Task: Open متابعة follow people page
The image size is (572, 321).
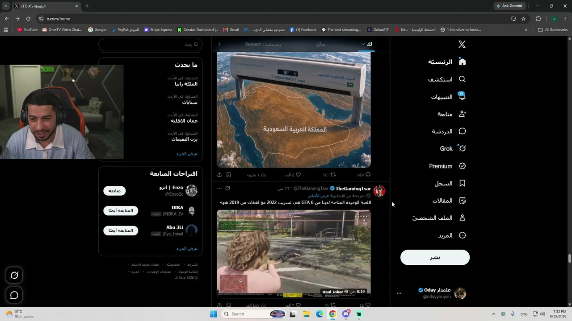Action: pyautogui.click(x=452, y=114)
